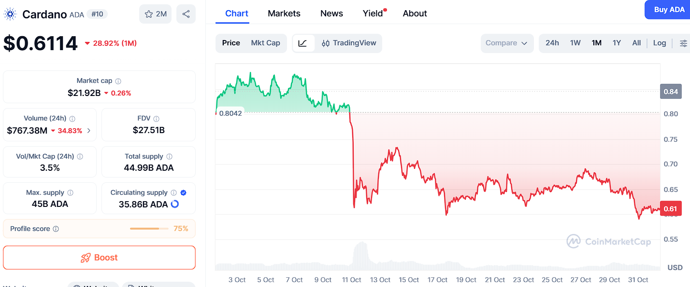690x287 pixels.
Task: Click the Boost rocket icon
Action: coord(86,257)
